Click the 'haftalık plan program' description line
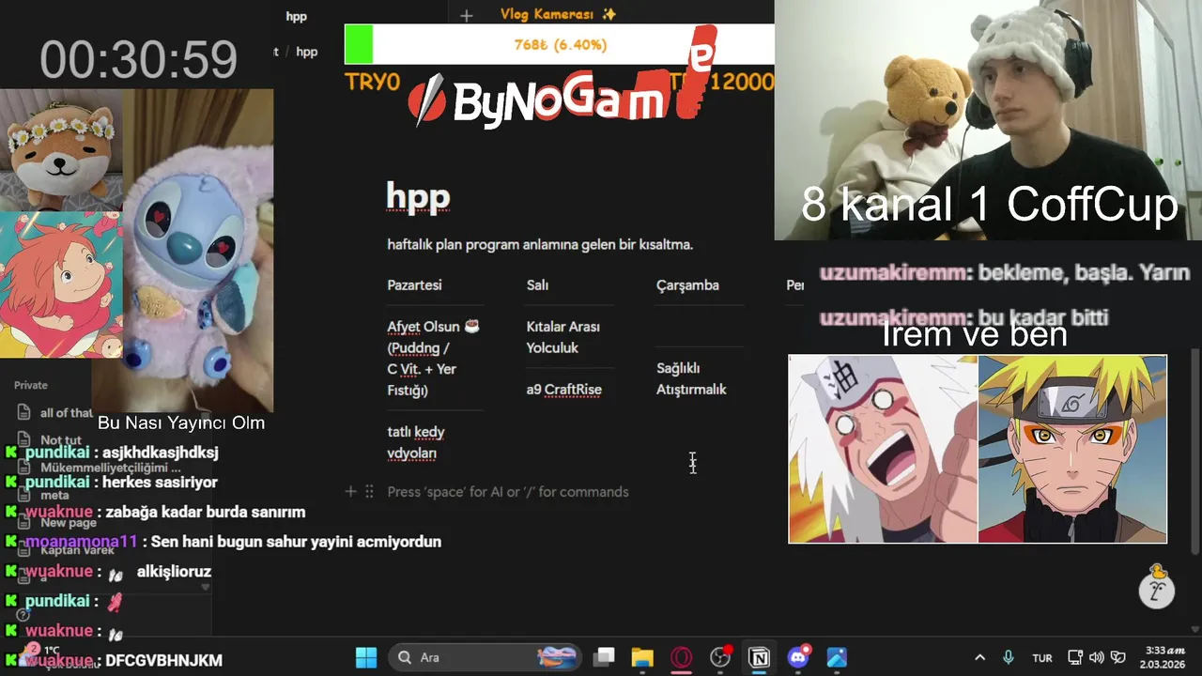1202x676 pixels. (x=540, y=245)
